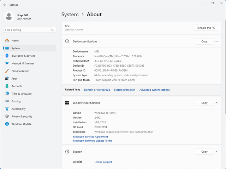Screen dimensions: 226x169
Task: Click the Version value 24H2
Action: coord(97,118)
